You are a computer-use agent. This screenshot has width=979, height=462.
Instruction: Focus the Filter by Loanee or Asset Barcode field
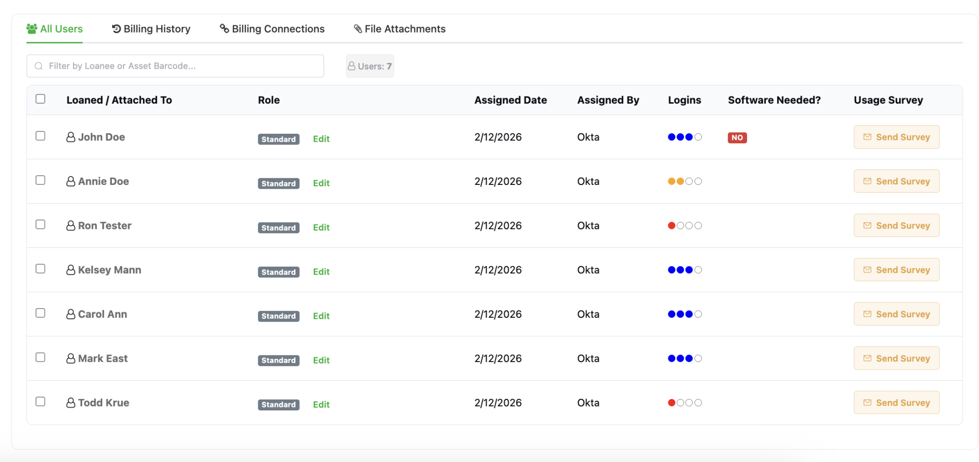pyautogui.click(x=175, y=66)
